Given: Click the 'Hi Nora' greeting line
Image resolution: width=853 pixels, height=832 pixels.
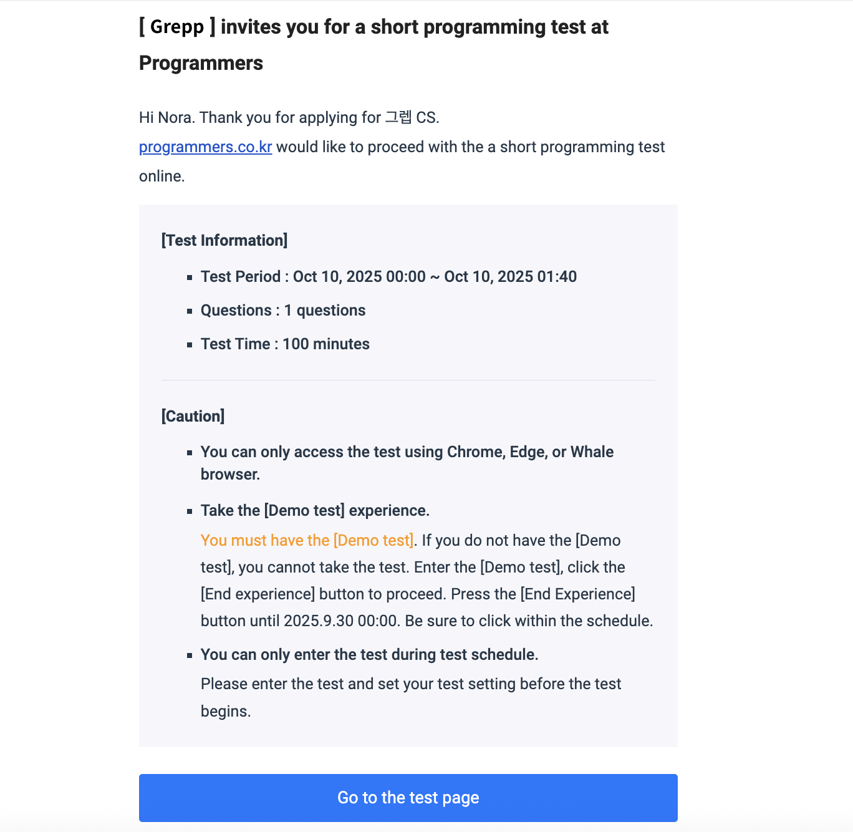Looking at the screenshot, I should click(x=289, y=118).
